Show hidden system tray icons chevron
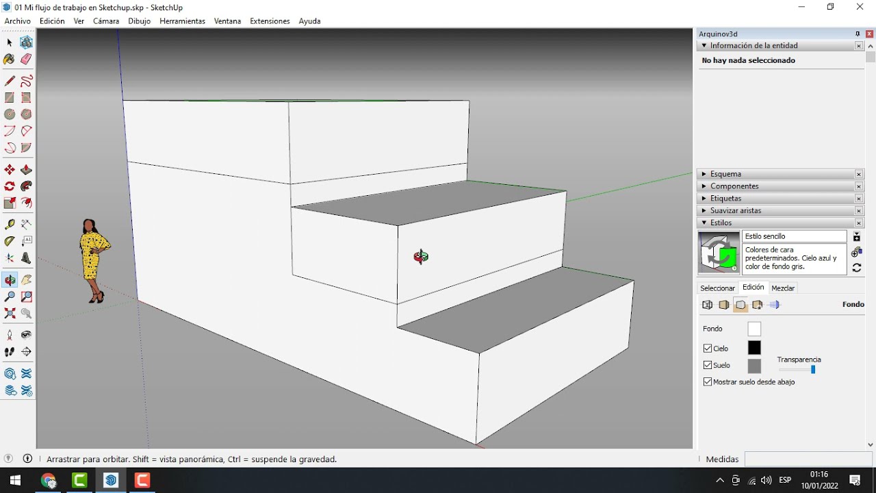The image size is (876, 493). coord(720,480)
